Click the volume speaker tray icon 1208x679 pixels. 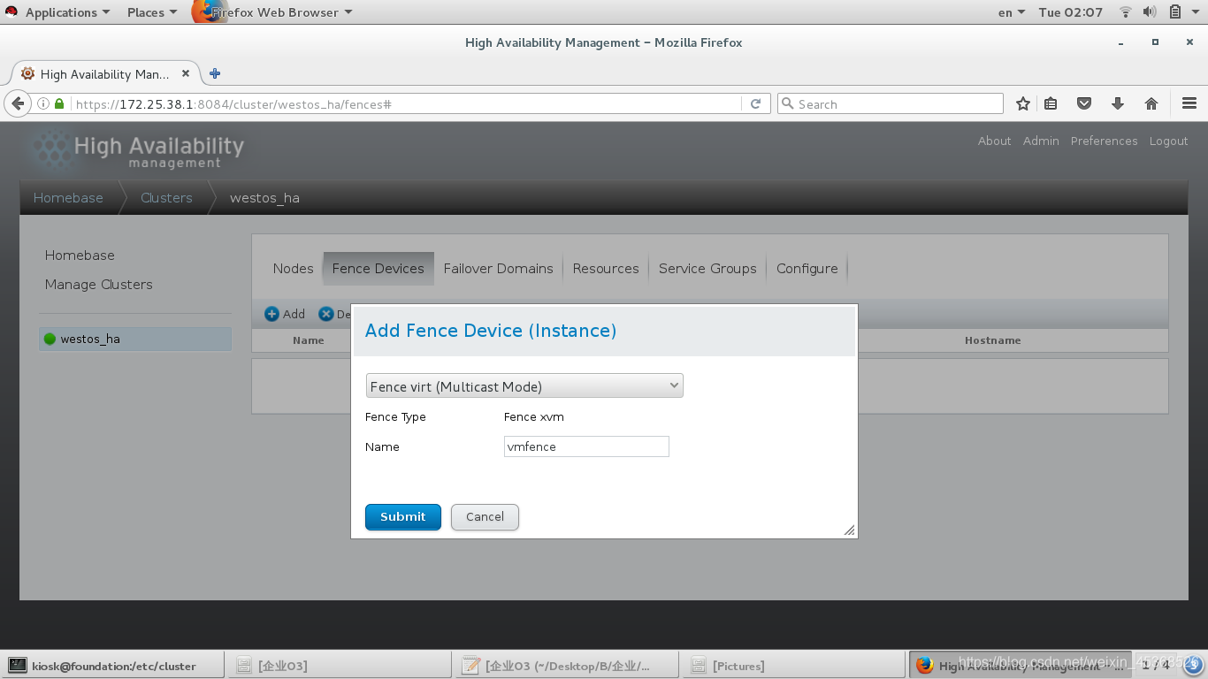point(1150,12)
